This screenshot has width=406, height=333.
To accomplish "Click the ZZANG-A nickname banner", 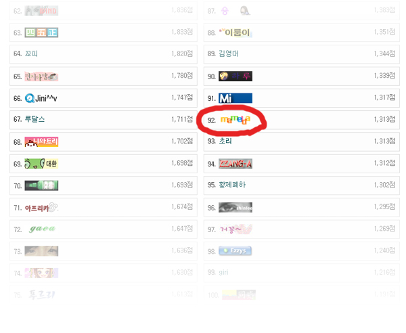I will [235, 164].
